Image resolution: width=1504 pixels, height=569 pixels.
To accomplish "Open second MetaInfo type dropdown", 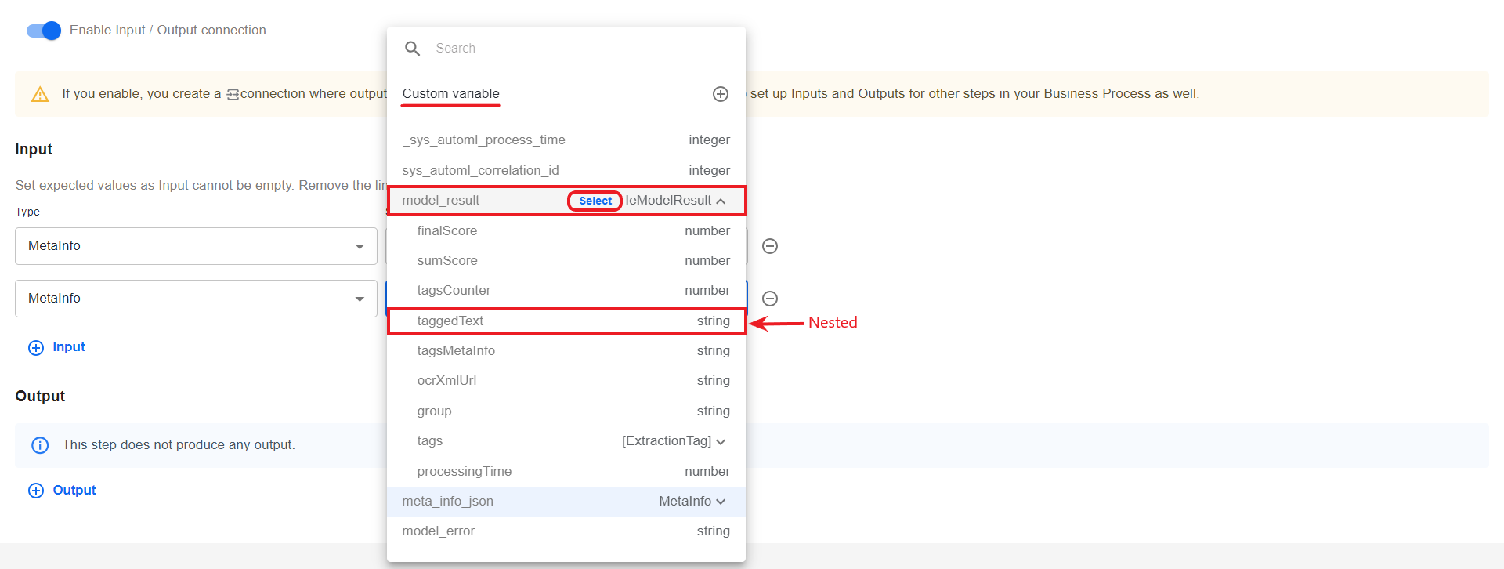I will [x=196, y=299].
